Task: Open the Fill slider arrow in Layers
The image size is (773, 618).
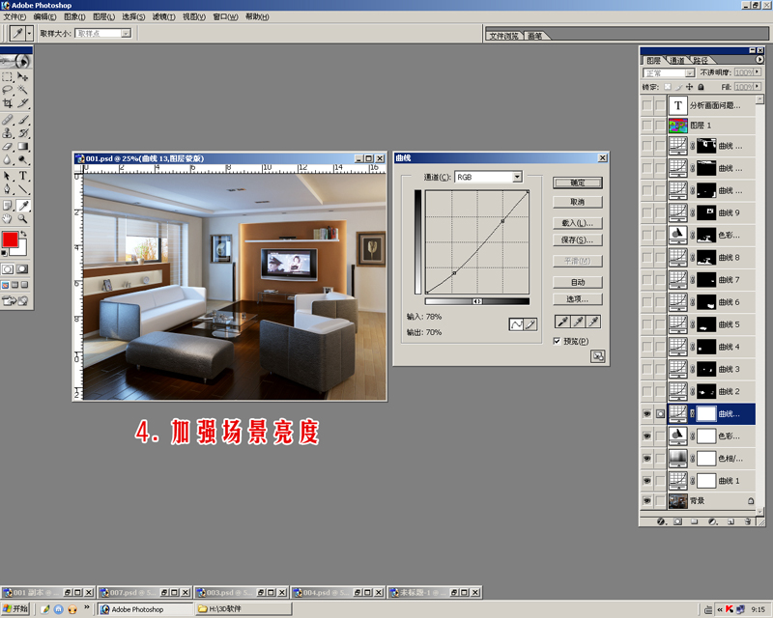Action: click(x=758, y=86)
